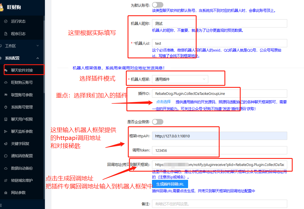Click the 生成插件回调URL button
Image resolution: width=304 pixels, height=209 pixels.
click(170, 184)
